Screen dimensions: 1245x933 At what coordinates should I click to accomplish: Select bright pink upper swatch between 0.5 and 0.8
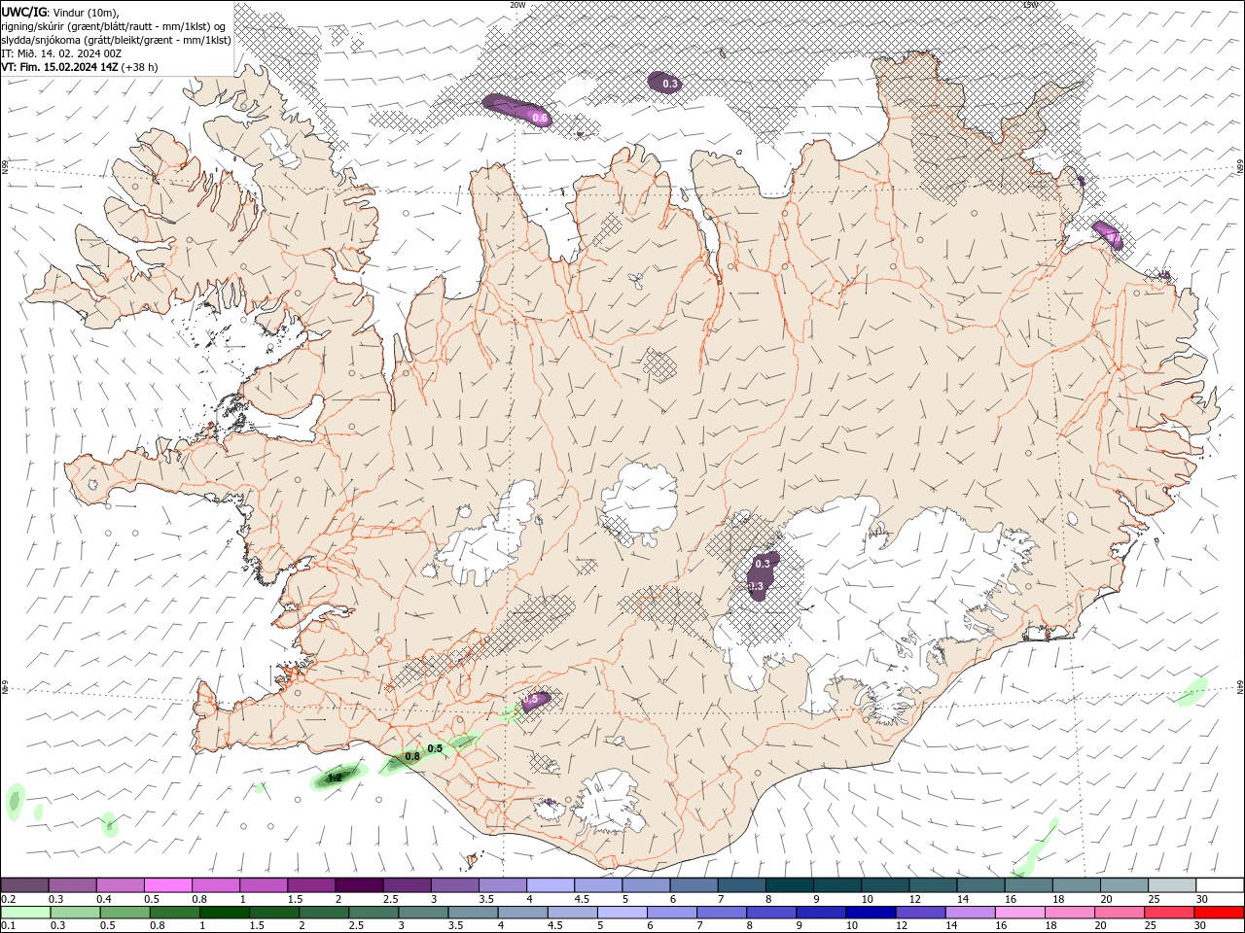click(x=167, y=884)
